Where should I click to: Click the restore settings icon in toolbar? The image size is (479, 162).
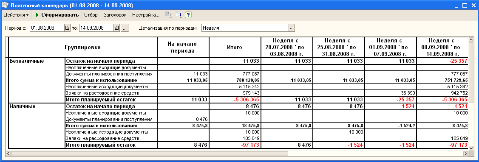coord(168,15)
